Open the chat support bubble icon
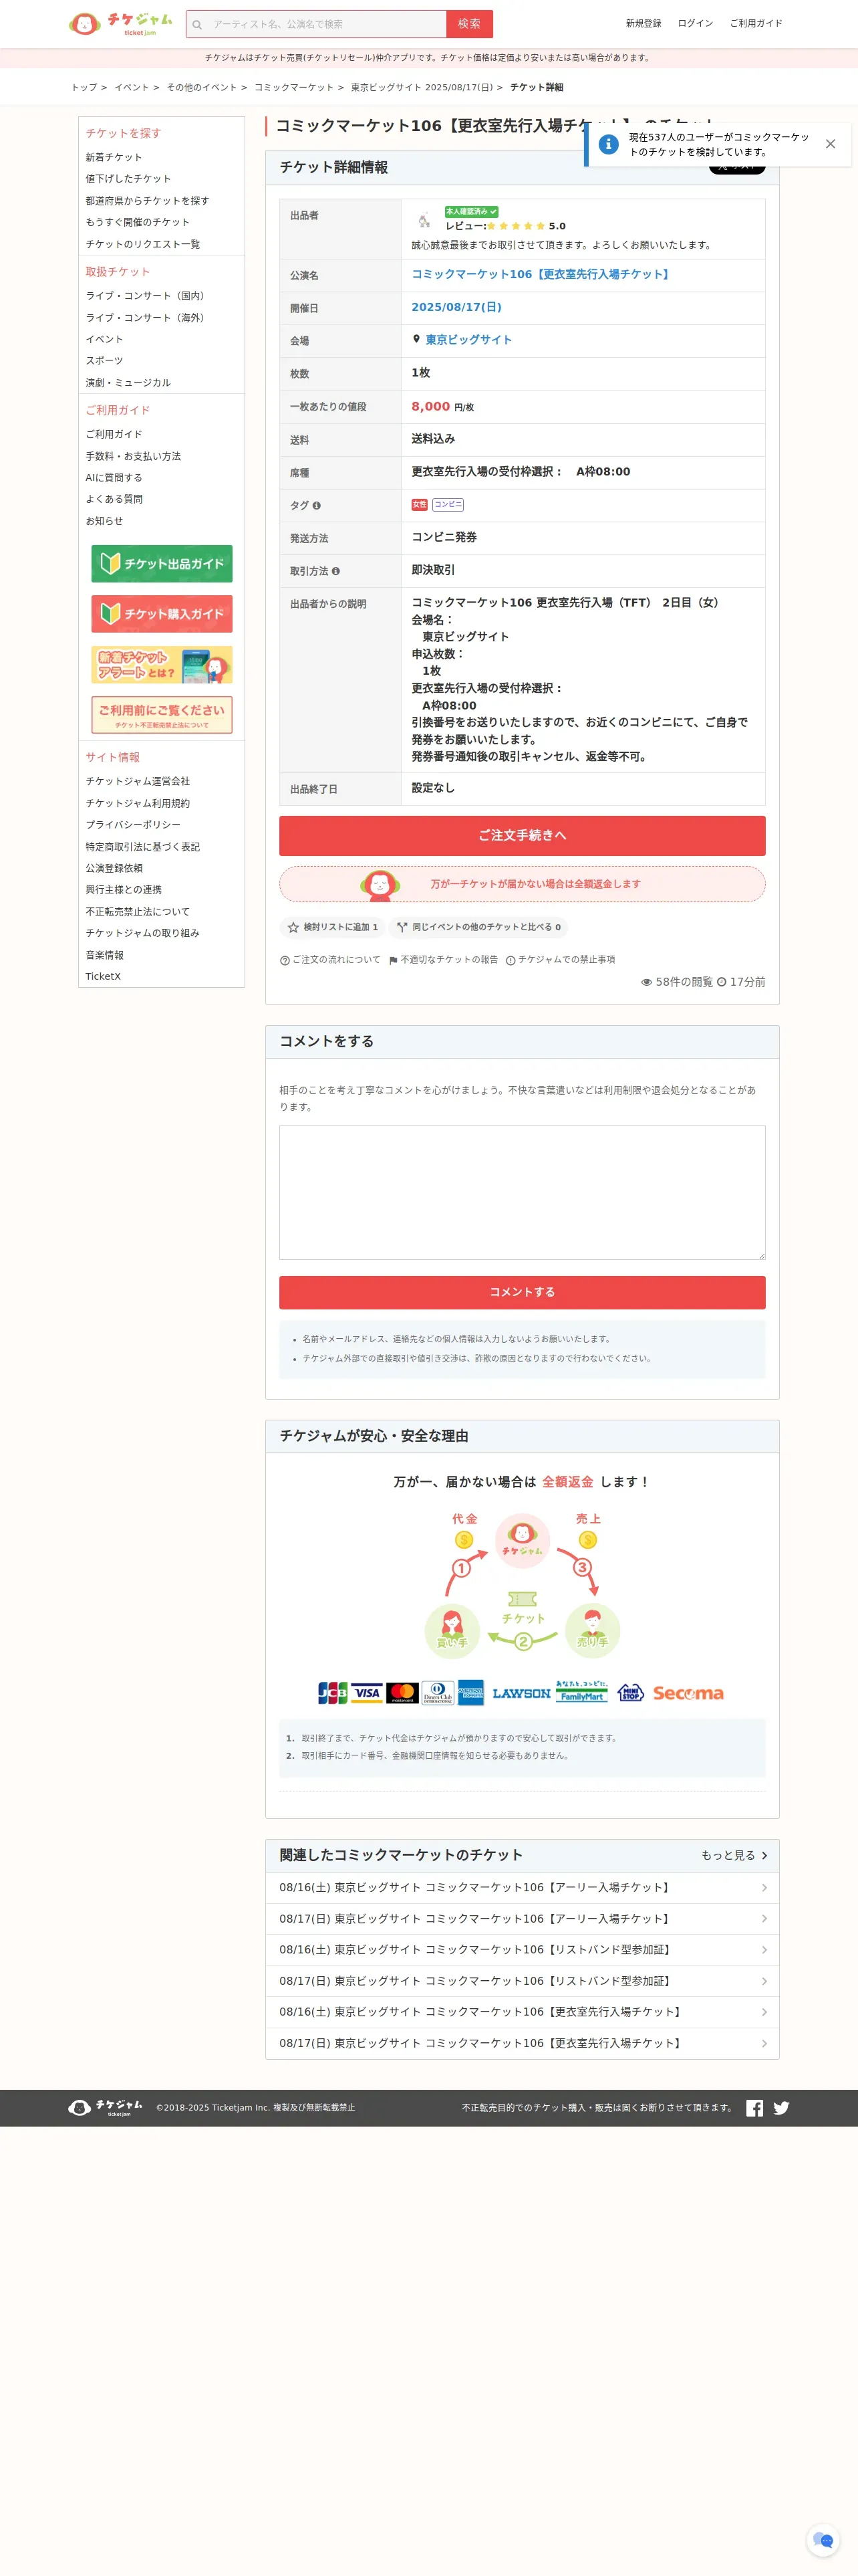 pyautogui.click(x=823, y=2540)
